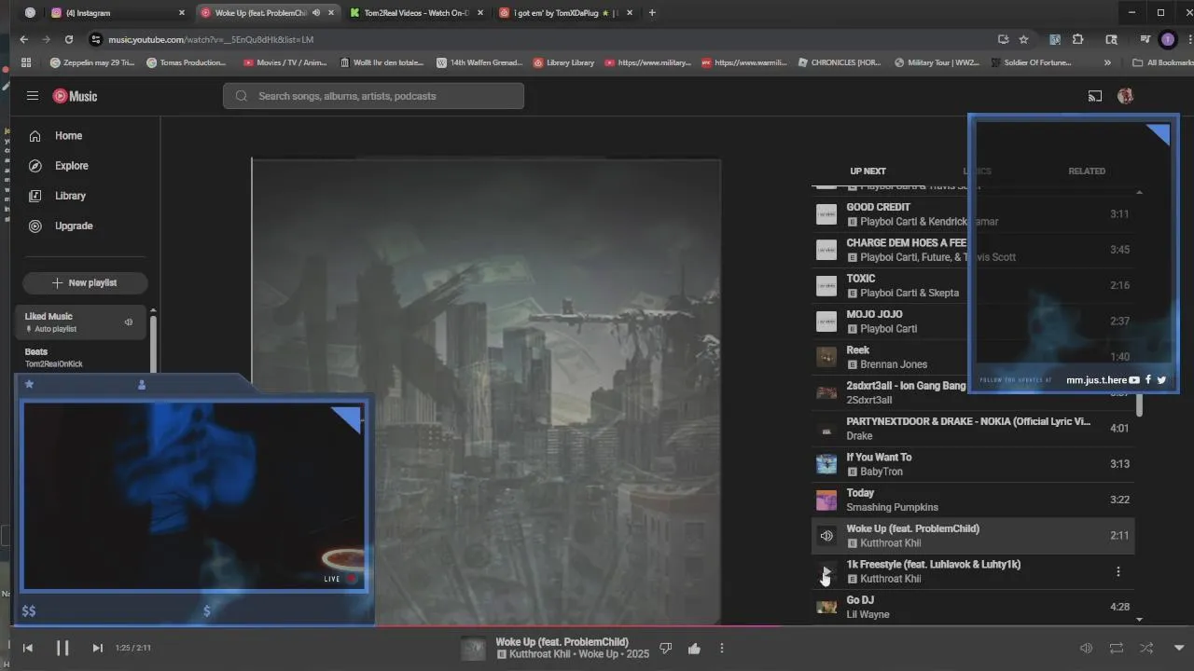1194x671 pixels.
Task: Skip to previous track
Action: 28,648
